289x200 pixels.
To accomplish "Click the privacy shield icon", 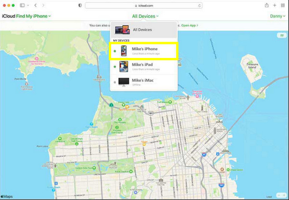I will (79, 5).
